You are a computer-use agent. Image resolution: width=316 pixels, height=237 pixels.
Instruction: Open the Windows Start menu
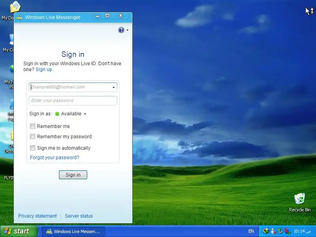(19, 231)
